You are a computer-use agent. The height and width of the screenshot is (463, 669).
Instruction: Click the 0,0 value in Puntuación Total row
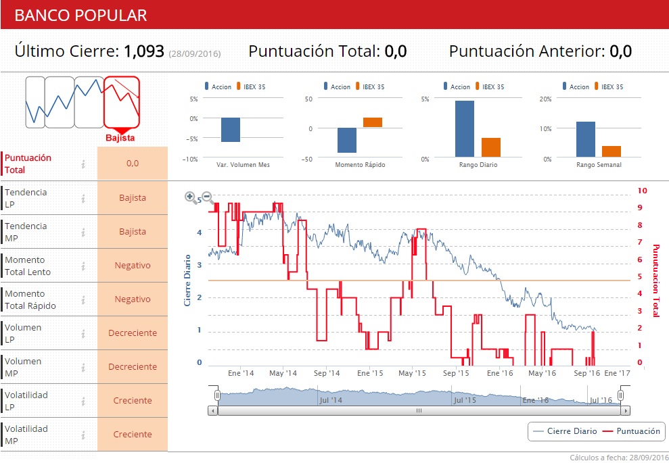[133, 164]
